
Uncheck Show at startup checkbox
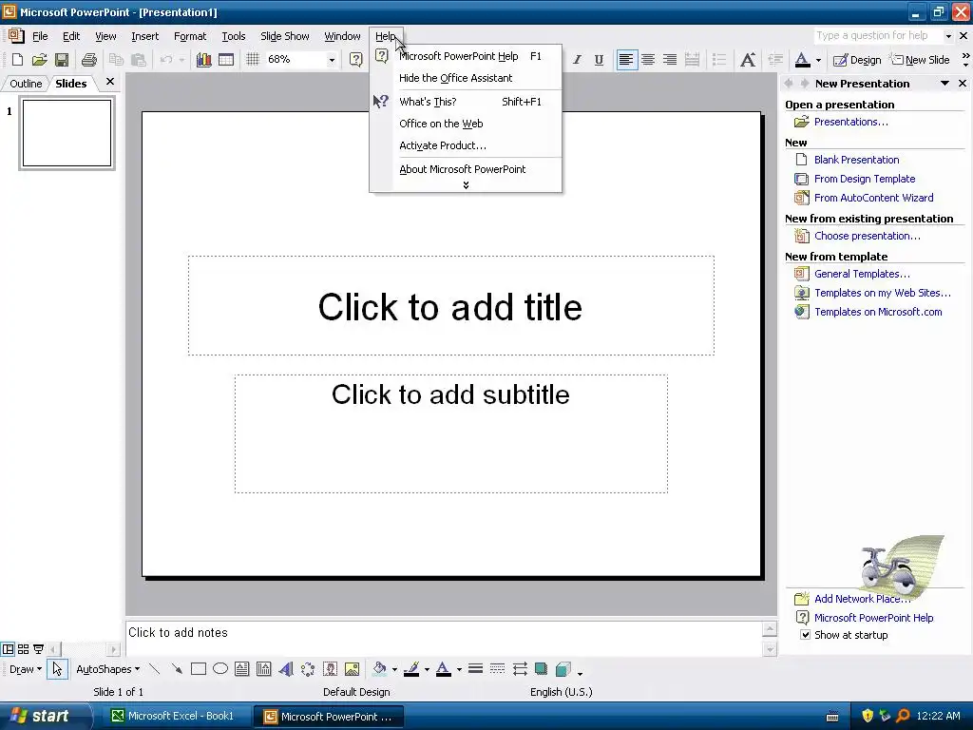click(x=805, y=634)
